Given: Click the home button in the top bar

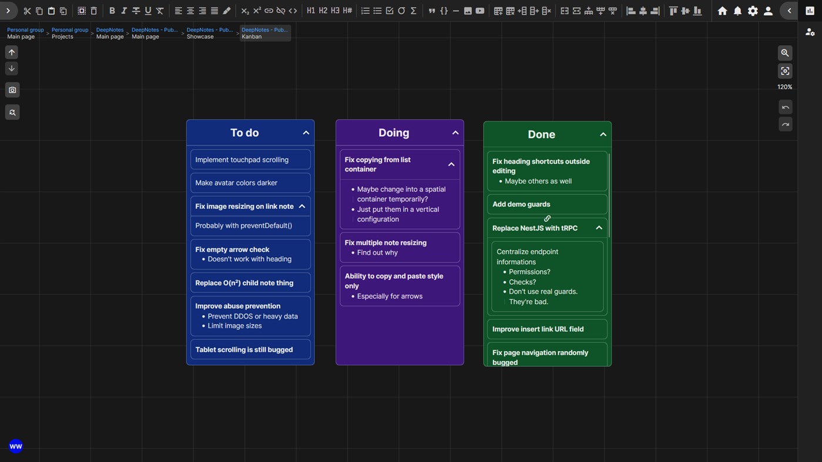Looking at the screenshot, I should point(722,11).
